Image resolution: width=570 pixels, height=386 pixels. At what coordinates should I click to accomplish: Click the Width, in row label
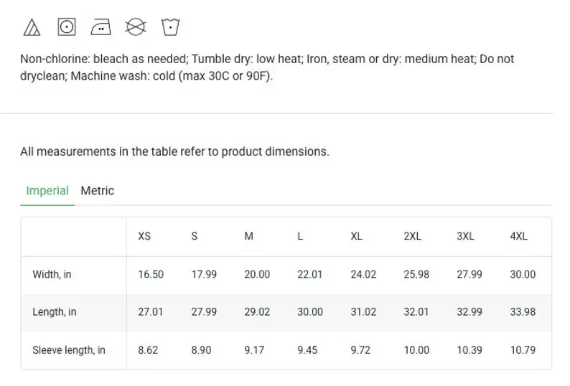(x=52, y=274)
